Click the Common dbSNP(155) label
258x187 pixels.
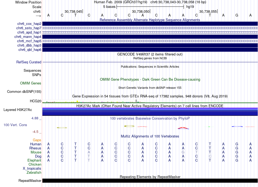point(24,92)
